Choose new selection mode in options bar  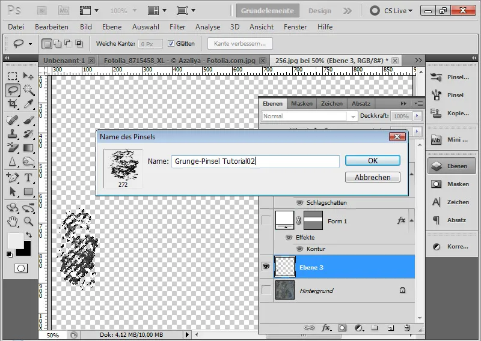pos(47,44)
